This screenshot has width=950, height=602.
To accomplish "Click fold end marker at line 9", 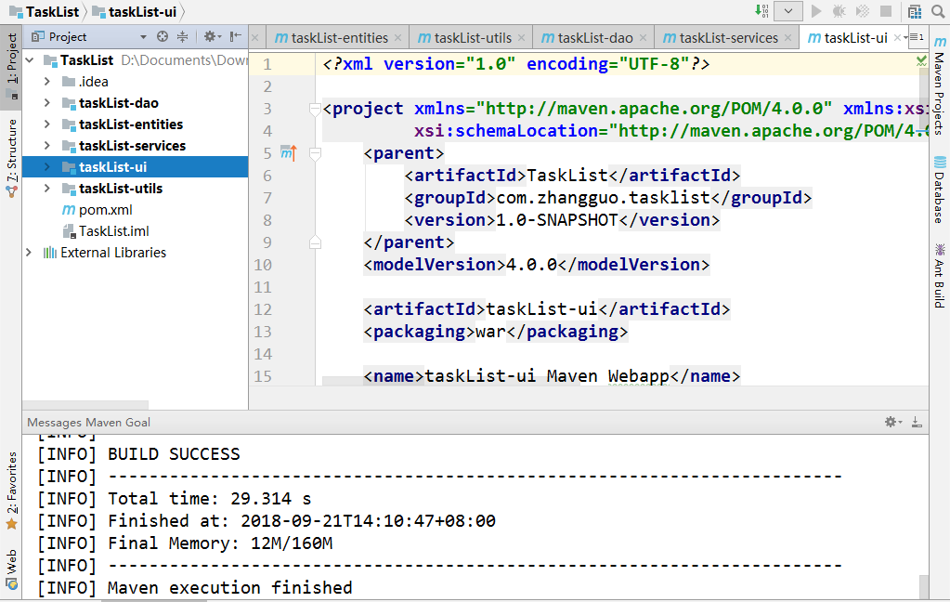I will (x=315, y=243).
